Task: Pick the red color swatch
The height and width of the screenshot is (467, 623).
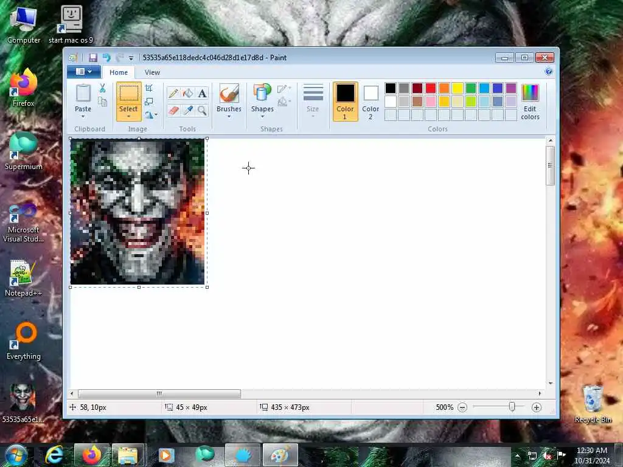Action: (x=431, y=88)
